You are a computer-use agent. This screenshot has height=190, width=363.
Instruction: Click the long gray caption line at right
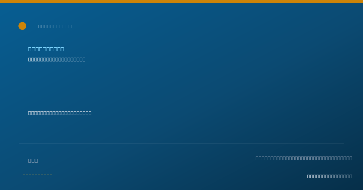coord(304,158)
